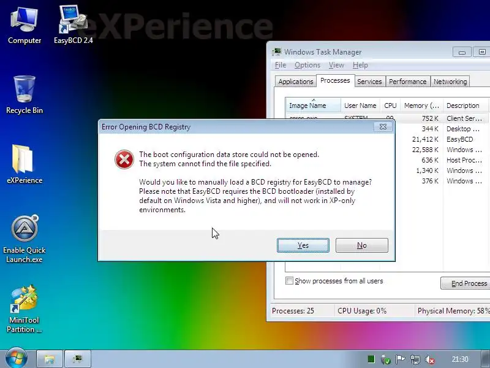This screenshot has width=490, height=368.
Task: Select the process row using 21,412 K
Action: 442,139
